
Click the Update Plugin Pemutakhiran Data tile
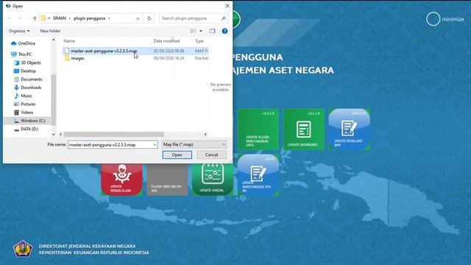[x=258, y=130]
